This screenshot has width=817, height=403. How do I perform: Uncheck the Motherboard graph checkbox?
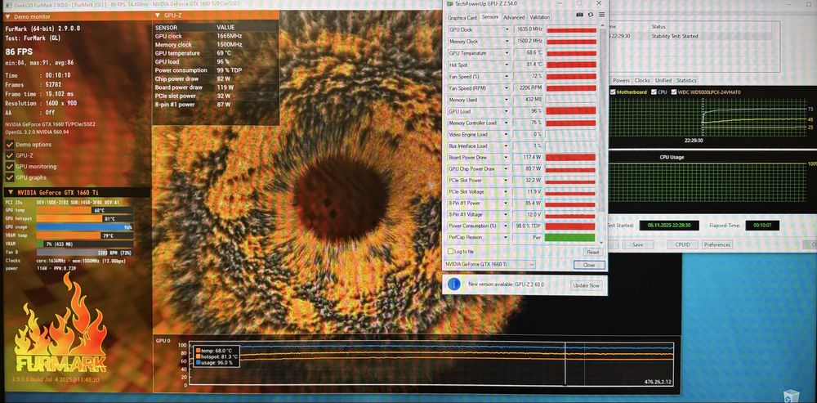click(613, 92)
